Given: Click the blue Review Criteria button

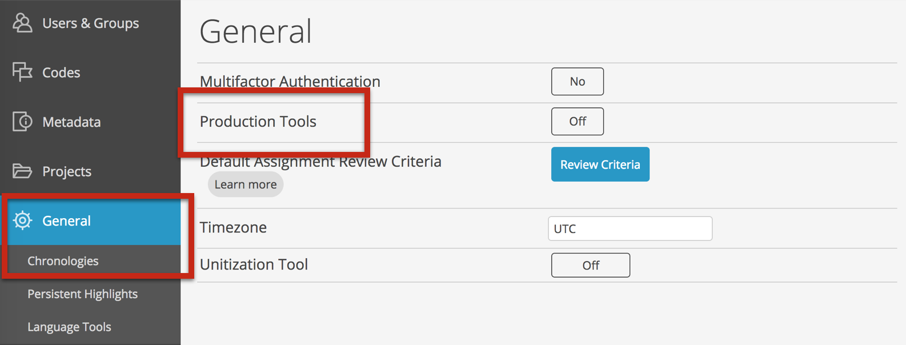Looking at the screenshot, I should tap(600, 165).
